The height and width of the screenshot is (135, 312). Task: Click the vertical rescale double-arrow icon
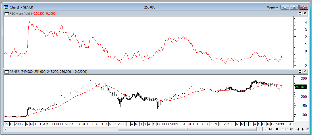pyautogui.click(x=277, y=129)
